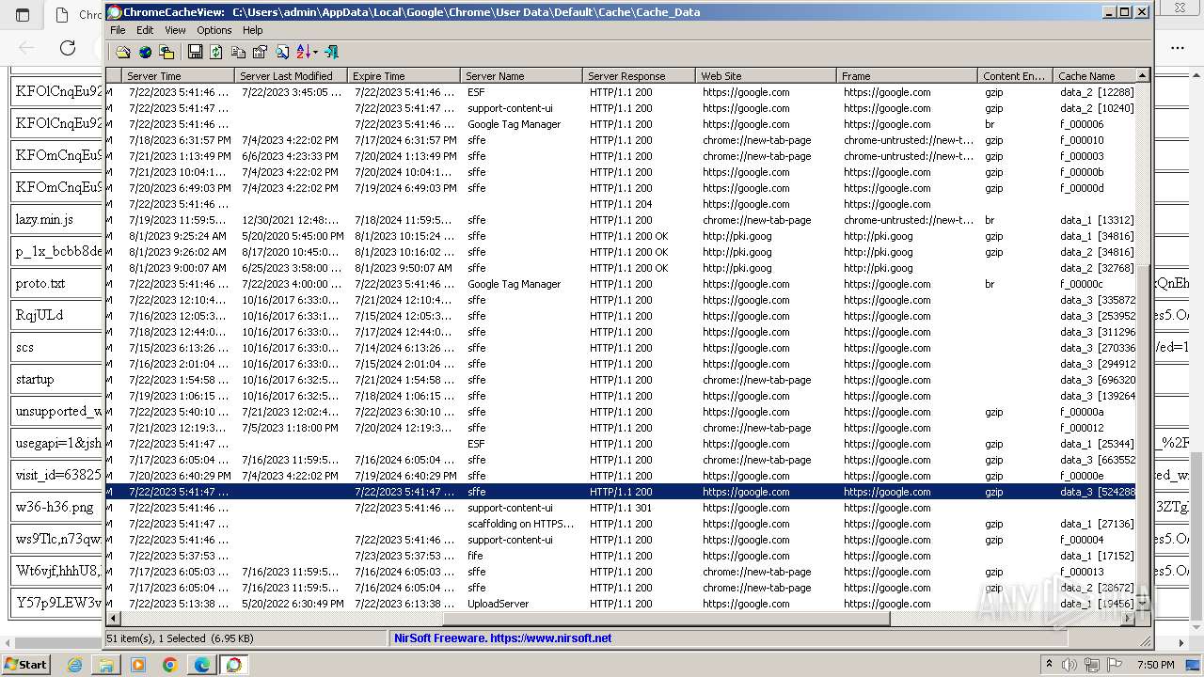Viewport: 1204px width, 677px height.
Task: Open proto.txt link in background browser
Action: tap(40, 283)
